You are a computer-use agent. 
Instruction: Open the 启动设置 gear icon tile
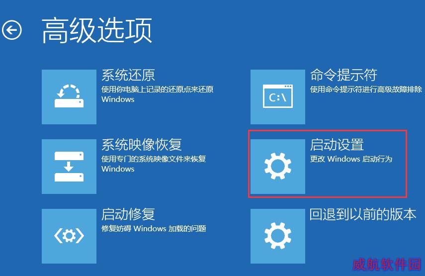(278, 167)
